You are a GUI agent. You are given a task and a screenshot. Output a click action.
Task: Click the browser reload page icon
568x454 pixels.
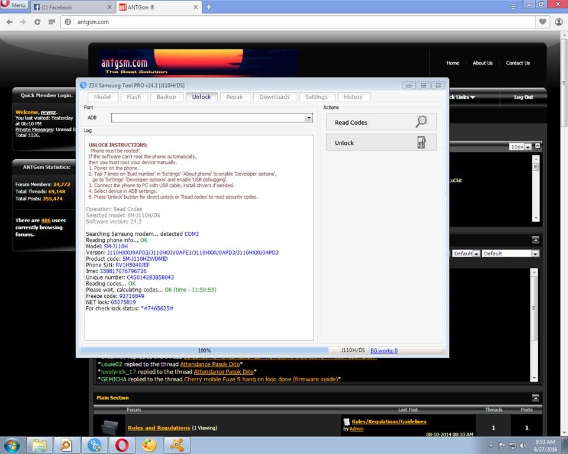click(37, 22)
